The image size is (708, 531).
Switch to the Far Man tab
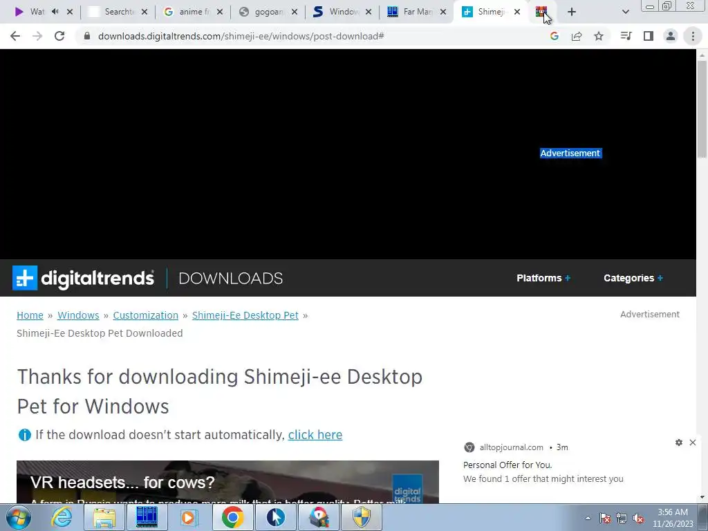(x=417, y=12)
